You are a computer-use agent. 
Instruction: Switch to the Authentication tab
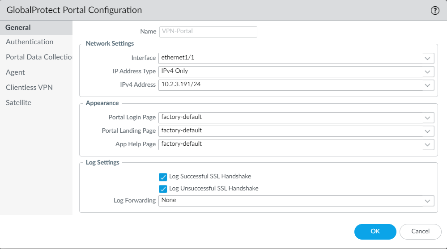point(30,42)
